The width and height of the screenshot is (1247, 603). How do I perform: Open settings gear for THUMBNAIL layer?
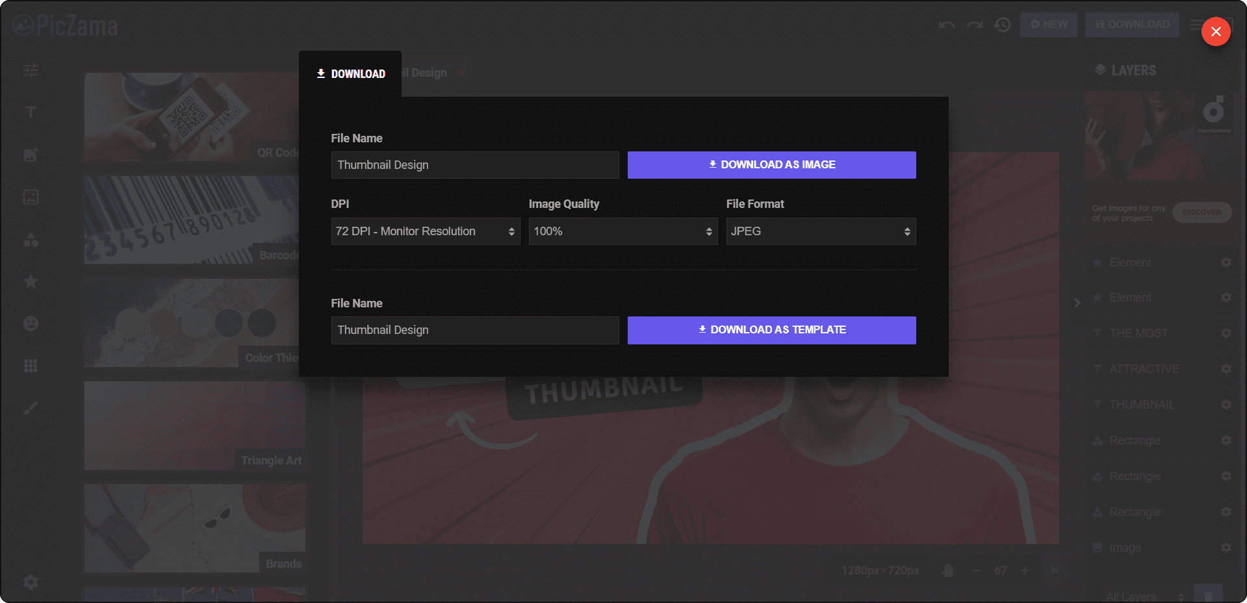1226,405
